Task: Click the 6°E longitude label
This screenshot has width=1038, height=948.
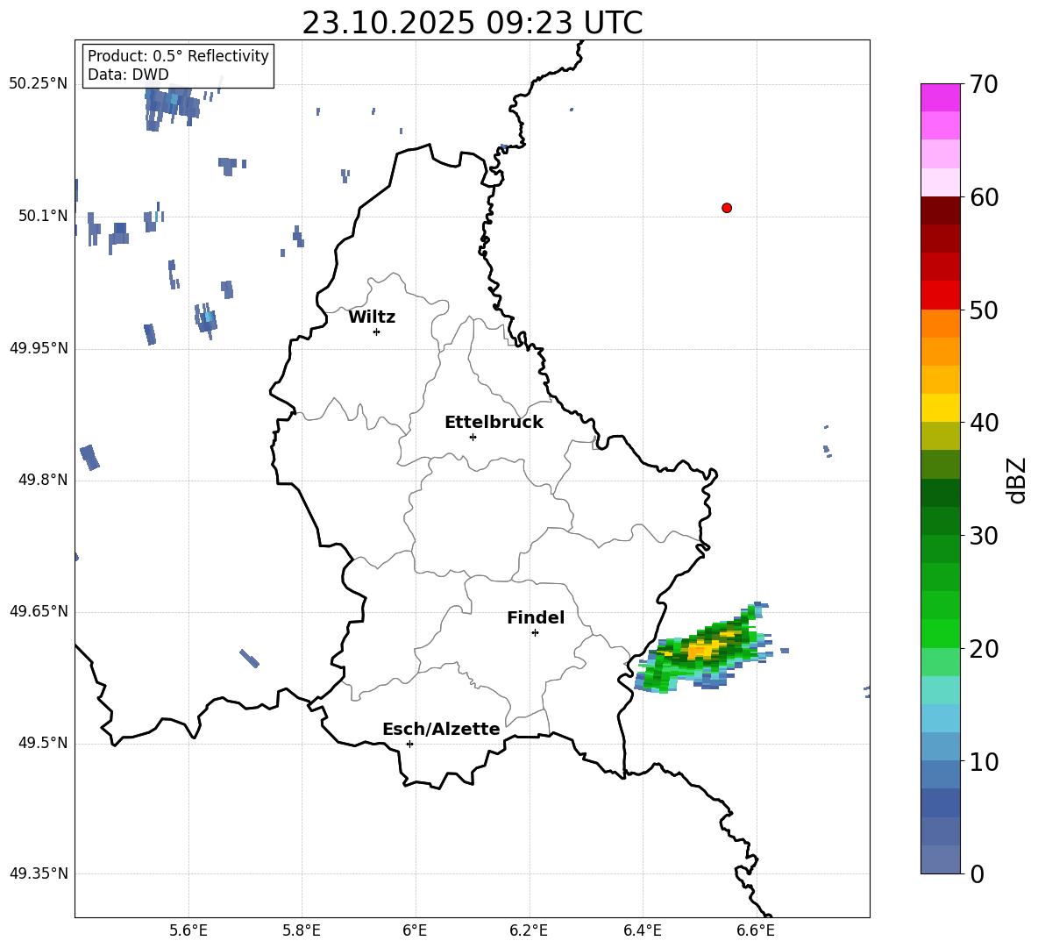Action: click(x=415, y=930)
